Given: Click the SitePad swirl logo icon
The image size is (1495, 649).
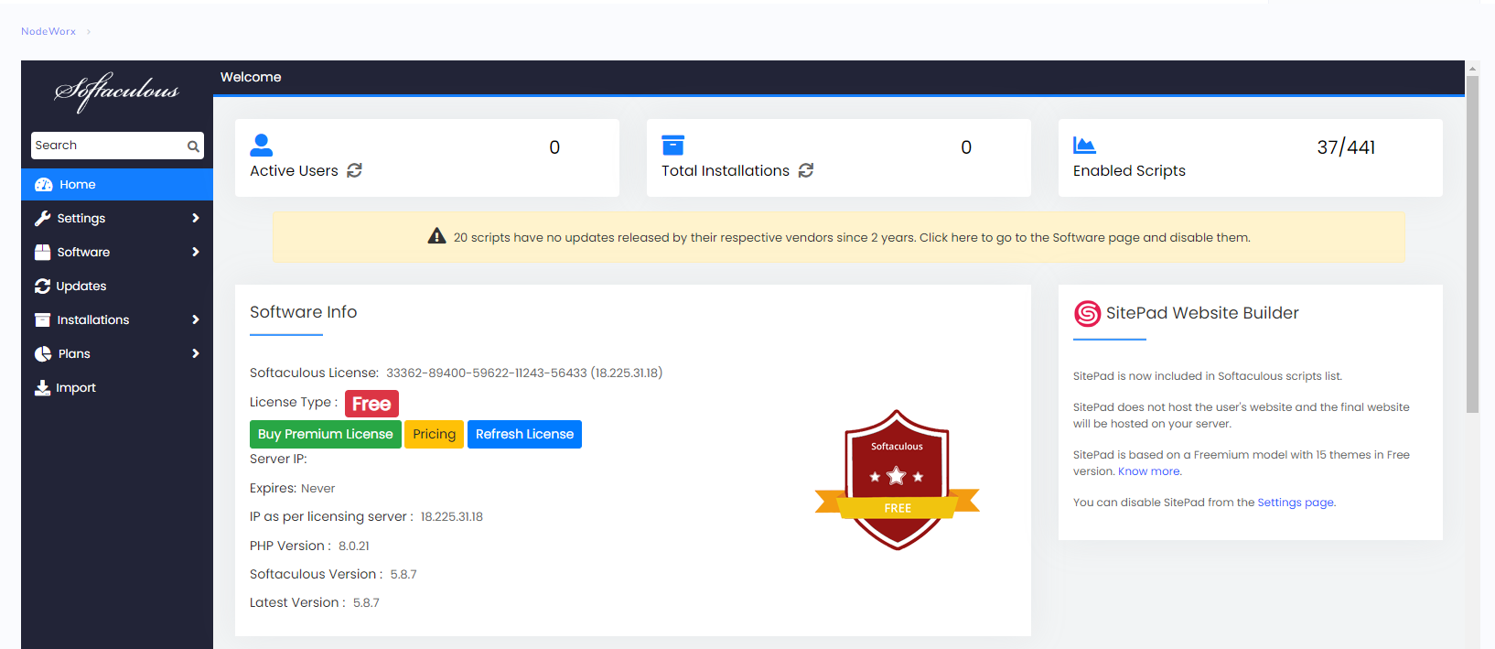Looking at the screenshot, I should click(x=1087, y=314).
